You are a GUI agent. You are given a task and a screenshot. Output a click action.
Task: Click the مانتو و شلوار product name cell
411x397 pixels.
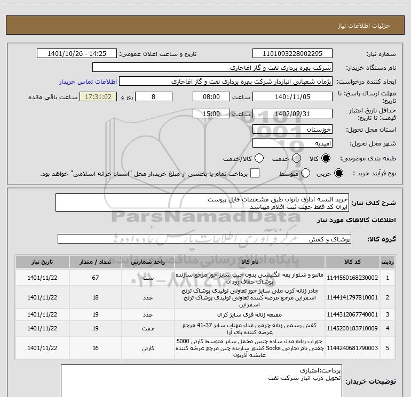coord(250,278)
